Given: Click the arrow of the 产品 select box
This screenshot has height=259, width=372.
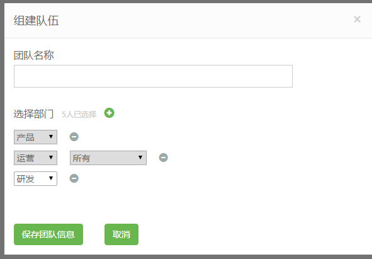Looking at the screenshot, I should pos(51,136).
